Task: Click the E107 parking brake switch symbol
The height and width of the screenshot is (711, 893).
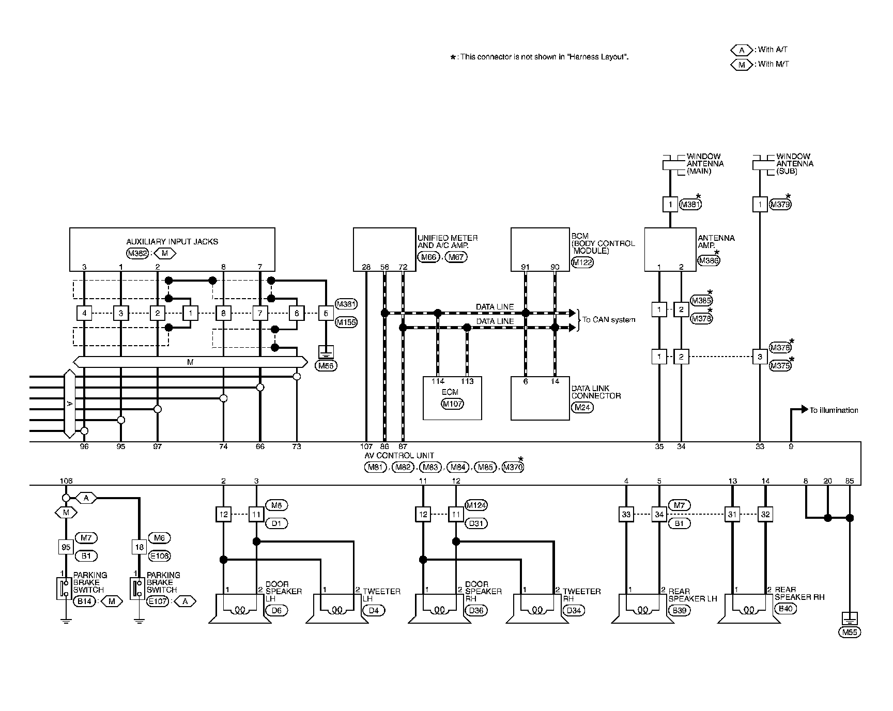Action: [x=136, y=589]
